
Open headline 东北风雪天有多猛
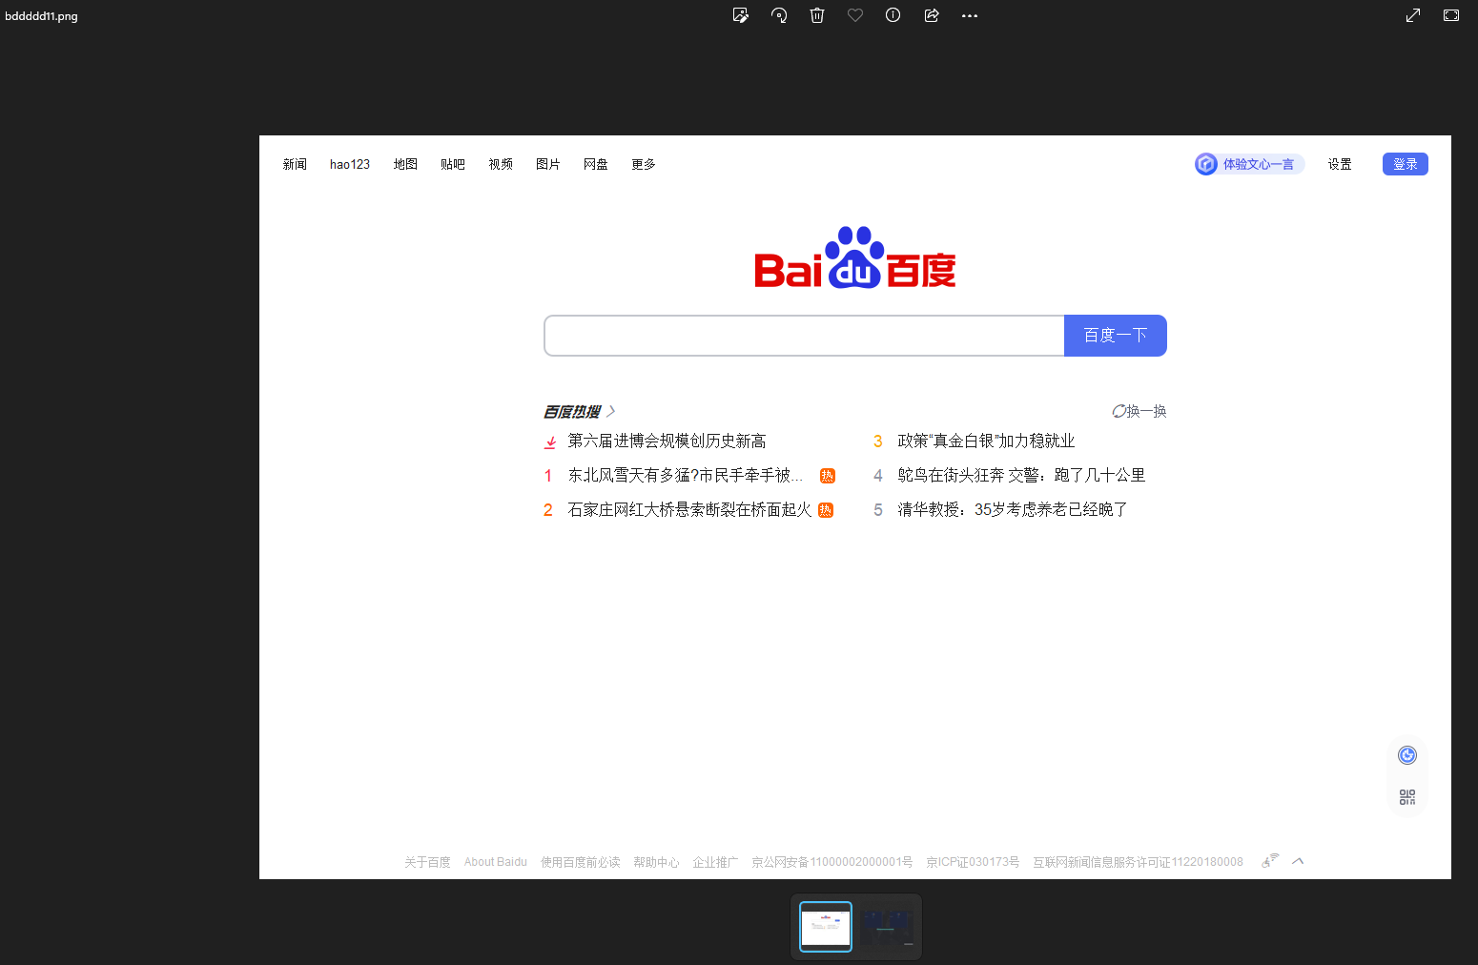pos(686,475)
